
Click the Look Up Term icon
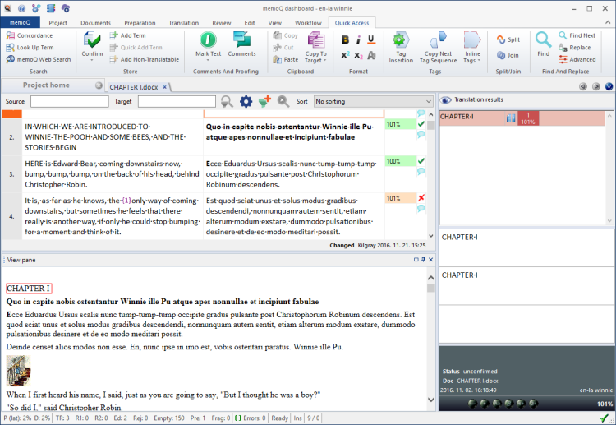(x=10, y=48)
